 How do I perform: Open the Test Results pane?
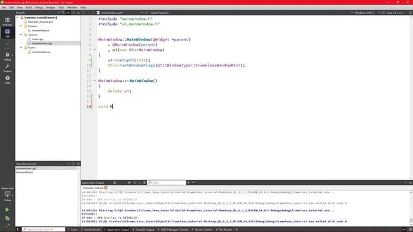pyautogui.click(x=224, y=229)
